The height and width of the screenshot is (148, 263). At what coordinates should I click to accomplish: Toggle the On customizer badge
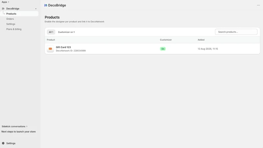click(163, 49)
